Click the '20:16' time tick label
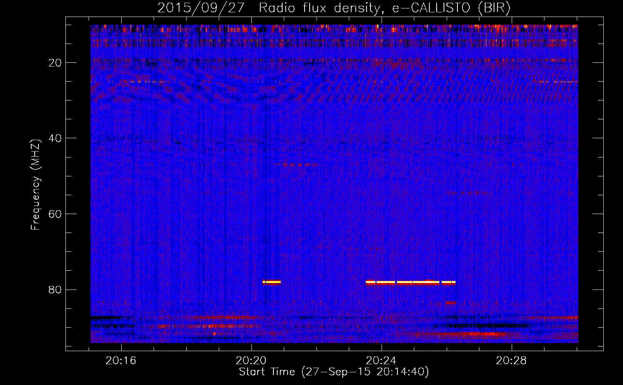 121,361
